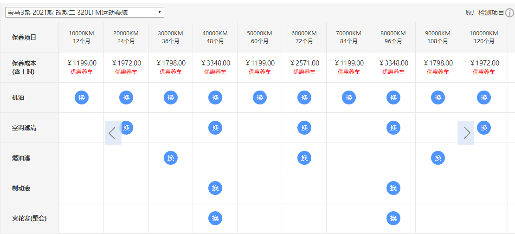Select the 80000KM 96个月 column header
This screenshot has height=234, width=515.
click(393, 37)
